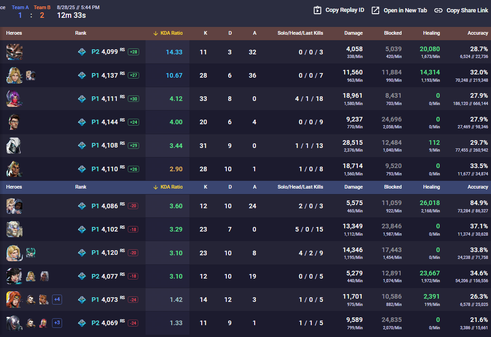
Task: Select the Team A label
Action: (20, 7)
